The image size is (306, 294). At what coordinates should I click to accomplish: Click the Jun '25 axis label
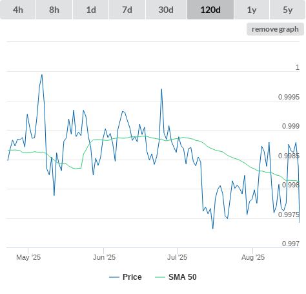pos(104,257)
